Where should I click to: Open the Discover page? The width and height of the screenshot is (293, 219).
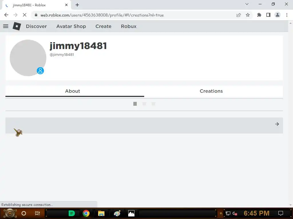36,26
